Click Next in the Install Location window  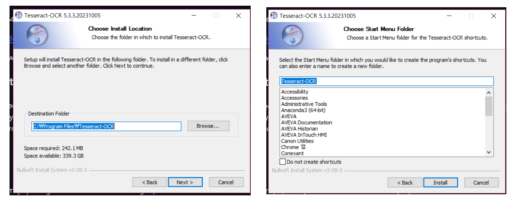tap(185, 182)
